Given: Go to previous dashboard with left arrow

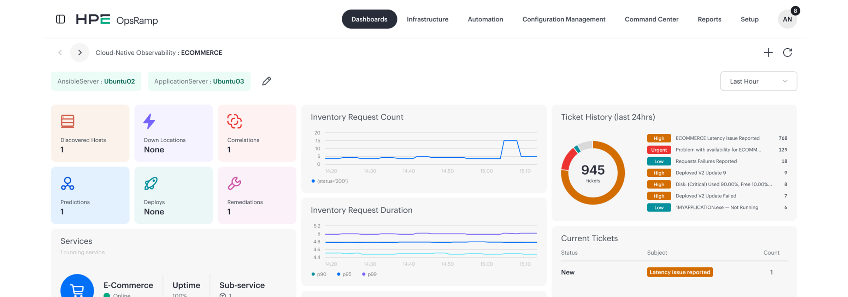Looking at the screenshot, I should [60, 53].
